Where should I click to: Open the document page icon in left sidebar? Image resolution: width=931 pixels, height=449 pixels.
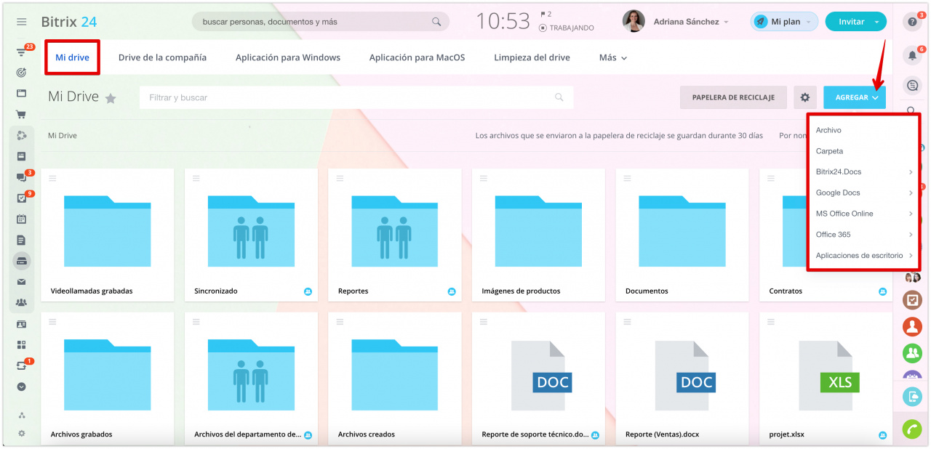click(x=22, y=240)
